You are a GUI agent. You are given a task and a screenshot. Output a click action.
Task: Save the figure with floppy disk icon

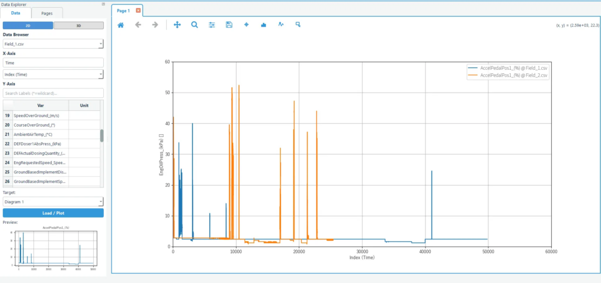(229, 25)
